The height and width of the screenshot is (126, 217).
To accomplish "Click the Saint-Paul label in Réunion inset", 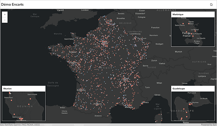I will click(x=8, y=98).
